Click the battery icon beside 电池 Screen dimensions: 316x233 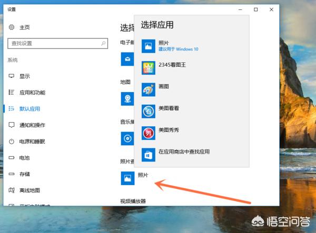12,158
